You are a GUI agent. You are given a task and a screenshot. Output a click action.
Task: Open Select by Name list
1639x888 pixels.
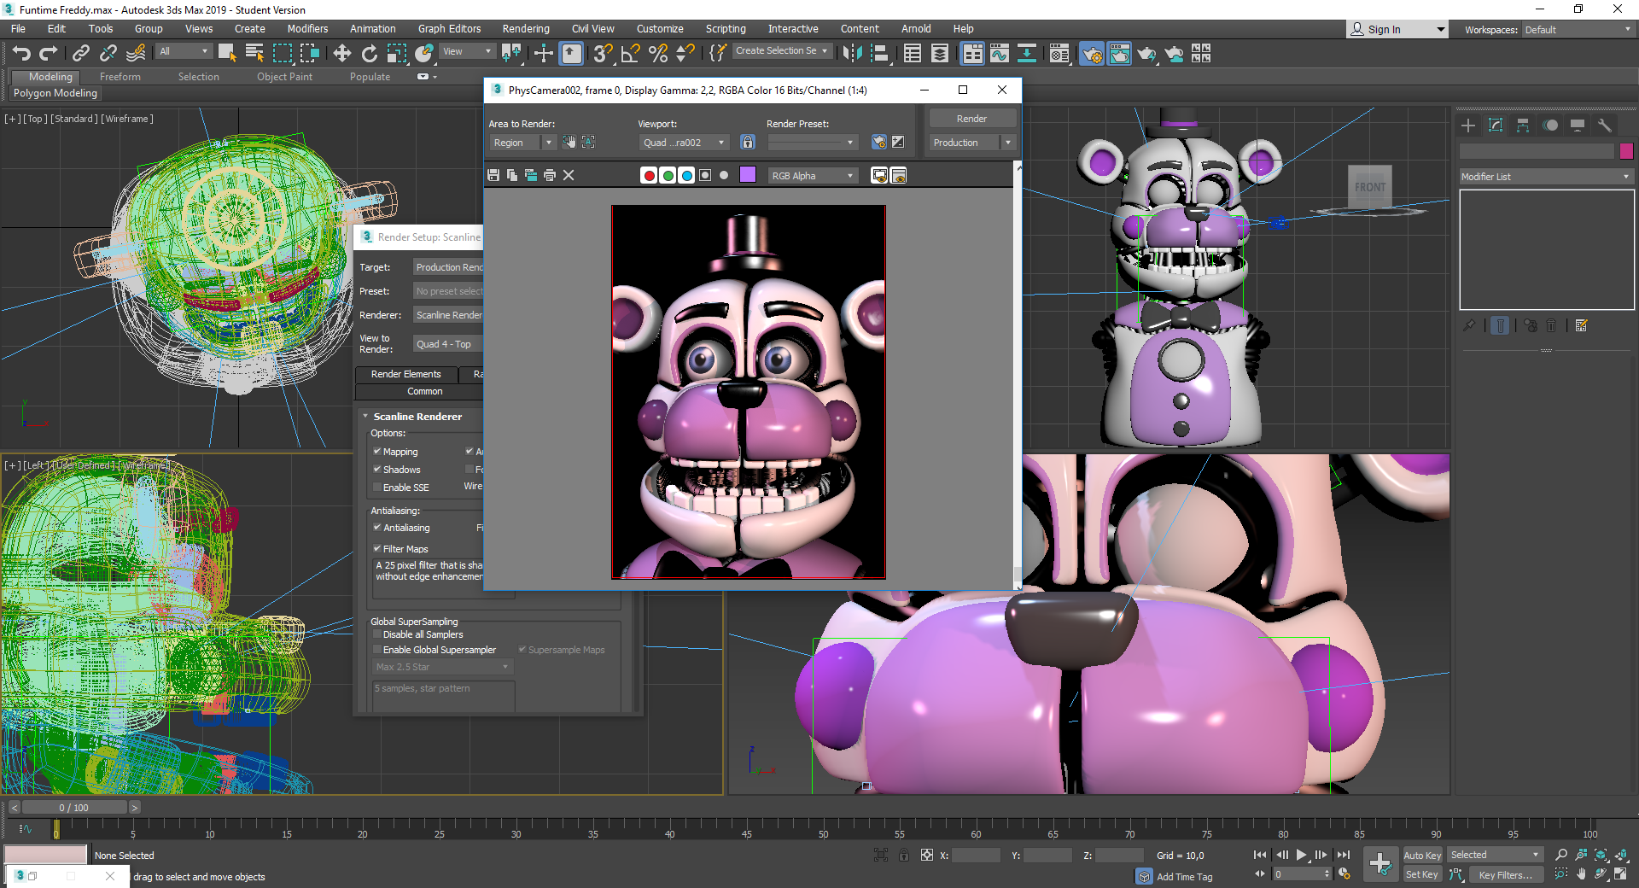[x=254, y=54]
